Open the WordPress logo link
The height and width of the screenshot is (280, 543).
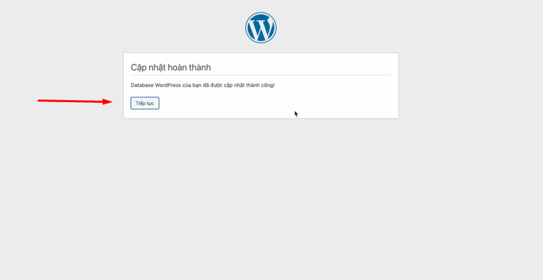(x=261, y=28)
